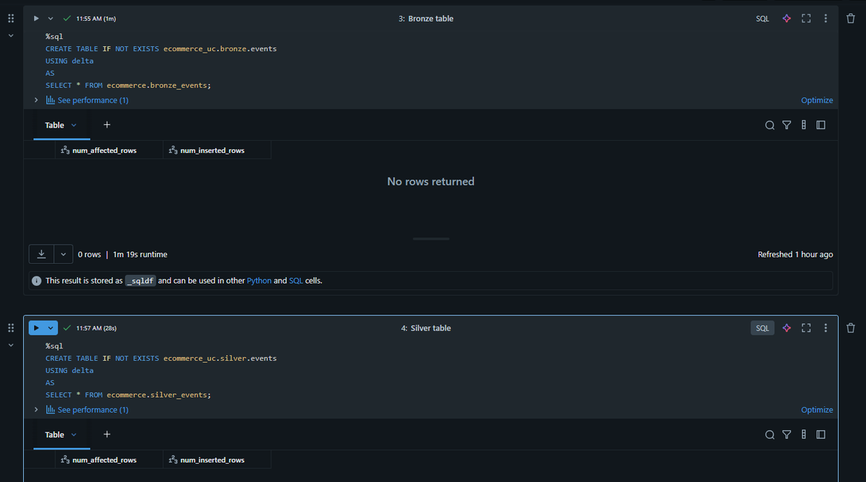Delete the Bronze table cell with trash icon
The width and height of the screenshot is (866, 482).
tap(851, 18)
